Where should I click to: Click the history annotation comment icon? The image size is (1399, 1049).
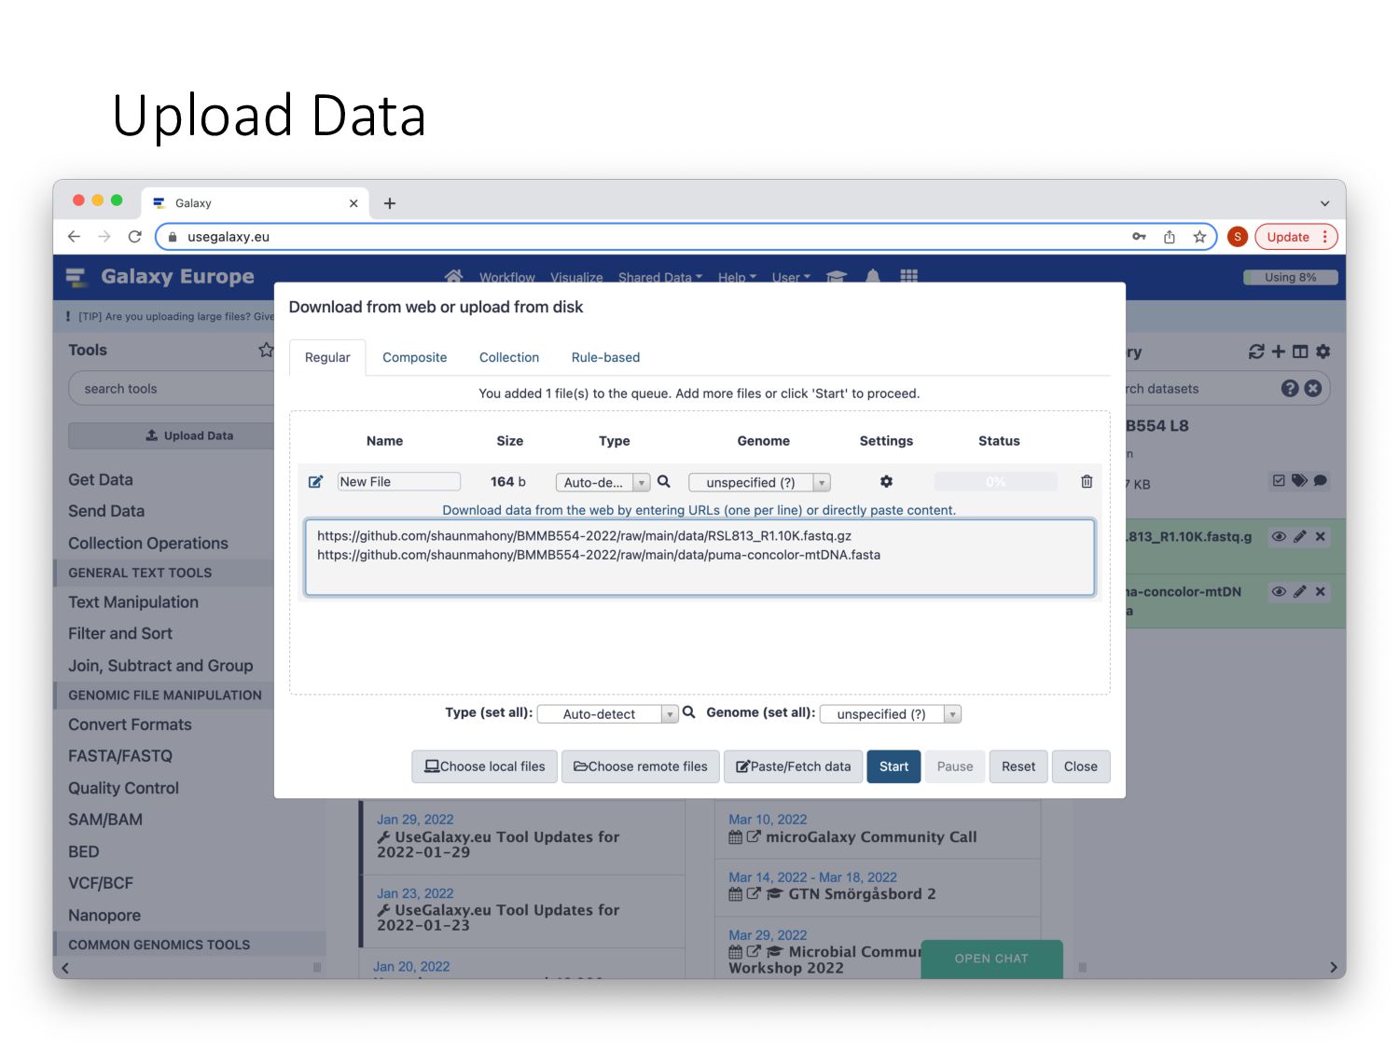click(x=1321, y=481)
